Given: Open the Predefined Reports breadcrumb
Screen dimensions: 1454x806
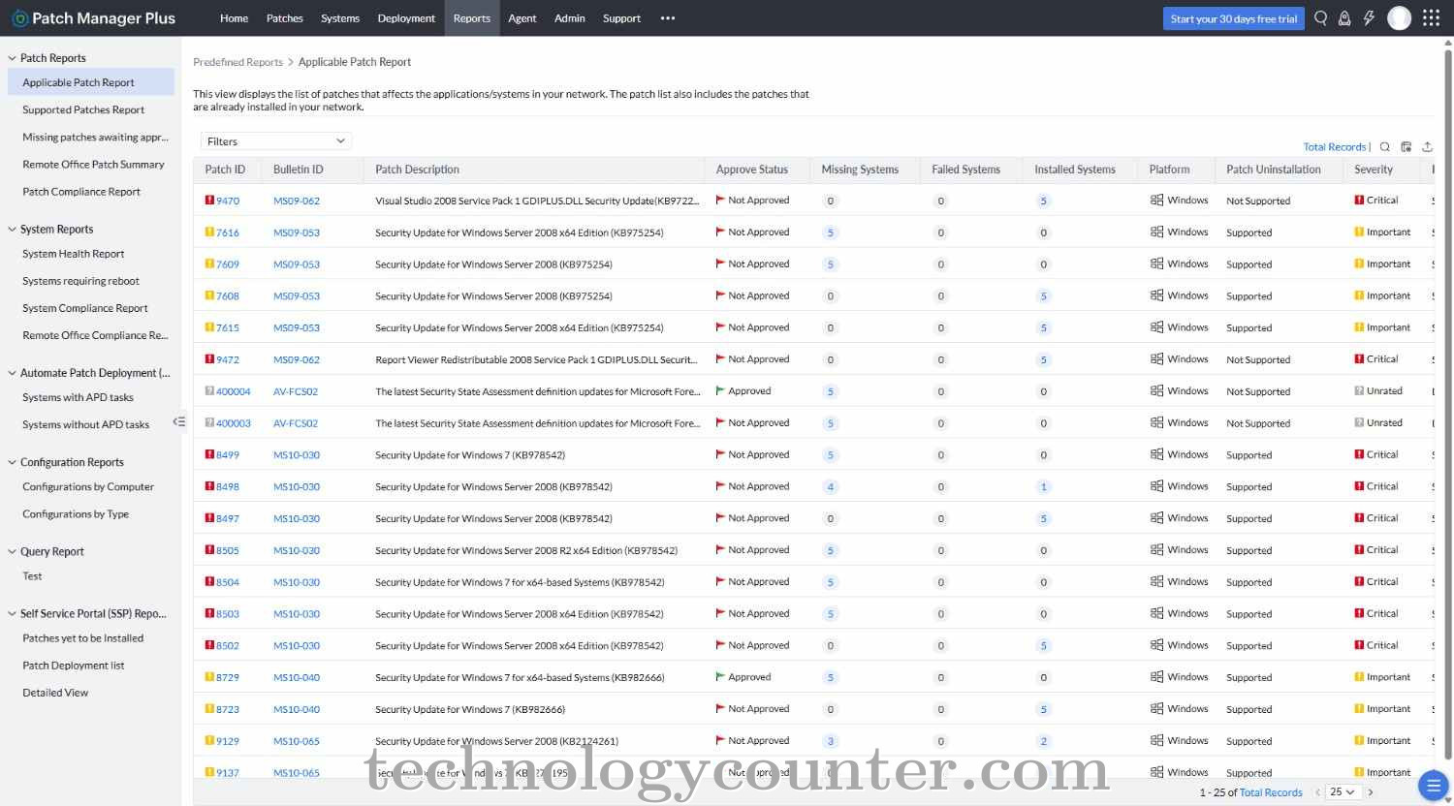Looking at the screenshot, I should (237, 62).
